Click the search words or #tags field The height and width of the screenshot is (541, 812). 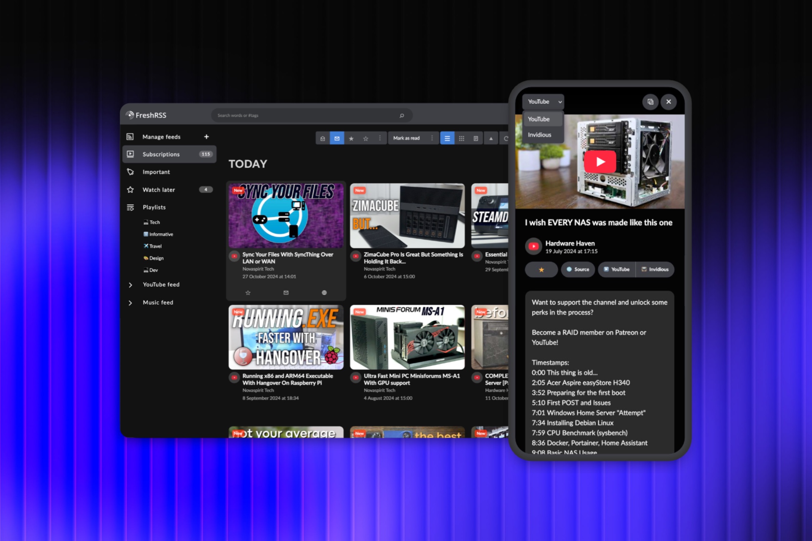pyautogui.click(x=311, y=115)
